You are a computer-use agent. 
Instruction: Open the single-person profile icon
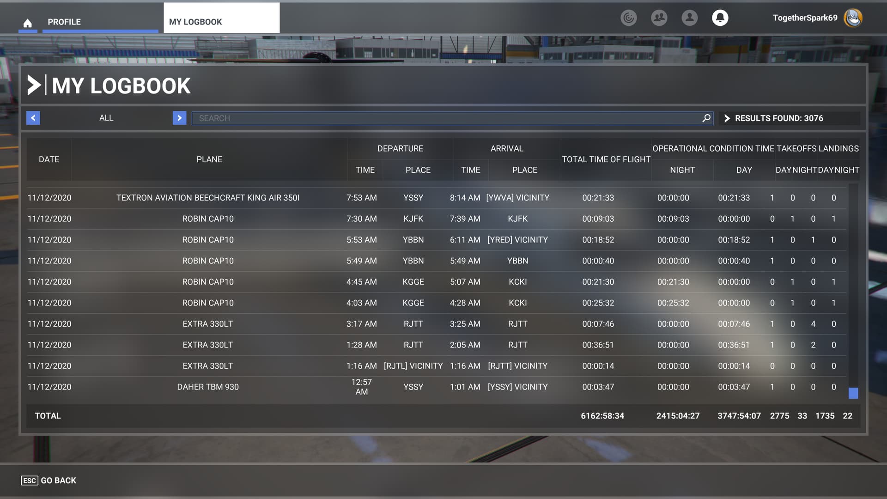coord(689,18)
